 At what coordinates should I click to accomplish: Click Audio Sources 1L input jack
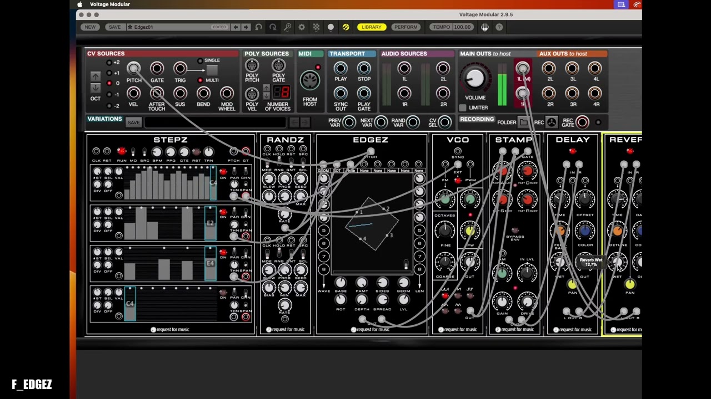tap(404, 68)
